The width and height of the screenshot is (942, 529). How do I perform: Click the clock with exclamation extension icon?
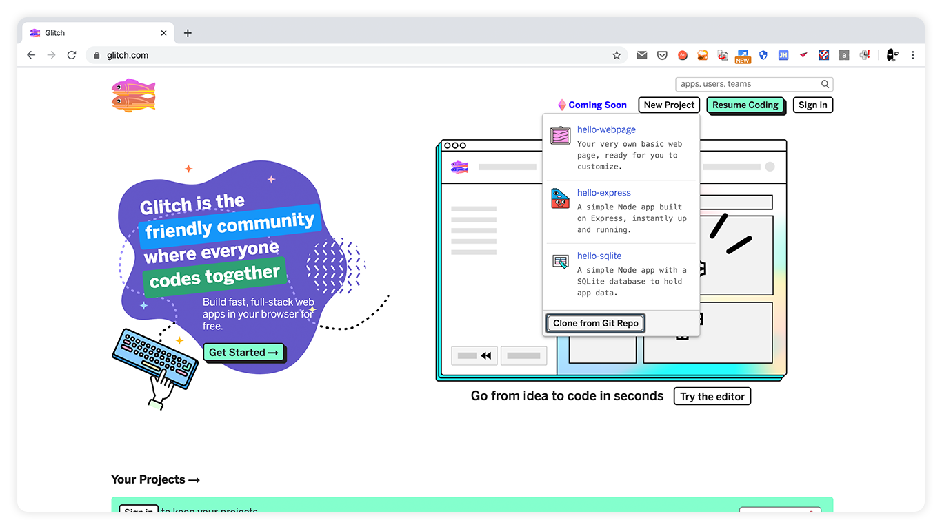[x=865, y=54]
